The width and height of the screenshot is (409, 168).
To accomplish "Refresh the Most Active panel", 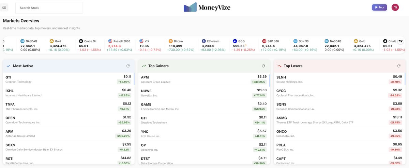I will pyautogui.click(x=128, y=66).
